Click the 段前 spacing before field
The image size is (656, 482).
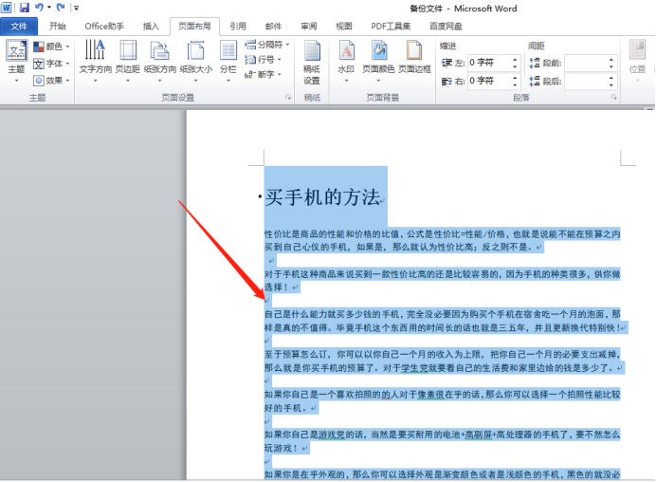tap(585, 63)
